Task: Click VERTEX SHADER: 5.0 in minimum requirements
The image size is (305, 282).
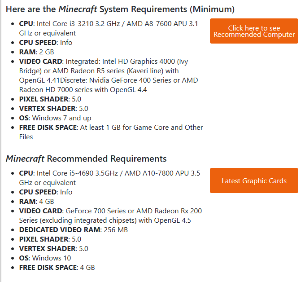Action: pyautogui.click(x=53, y=109)
